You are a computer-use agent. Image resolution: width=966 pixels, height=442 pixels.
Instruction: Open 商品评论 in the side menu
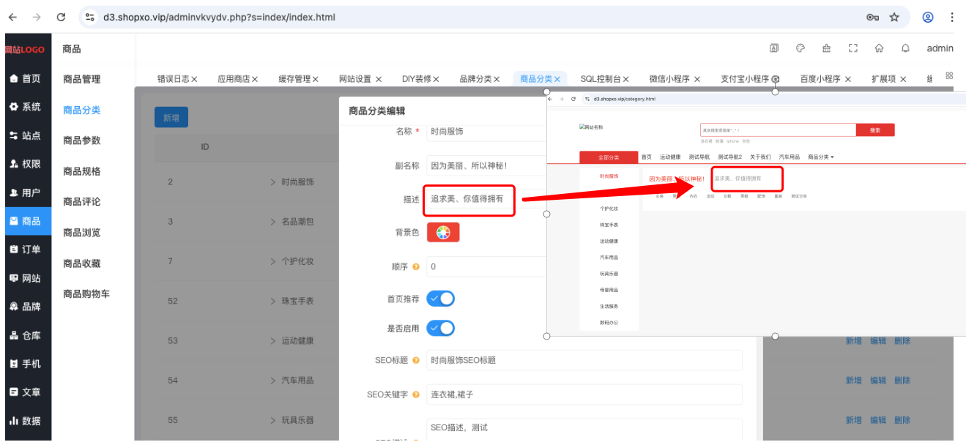(x=82, y=202)
